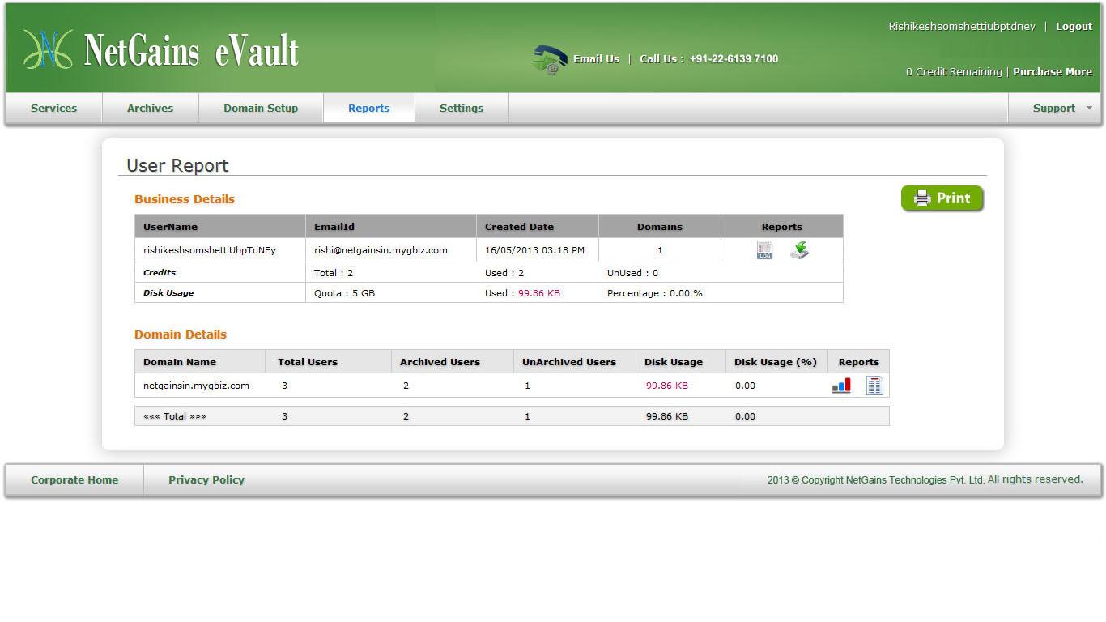Click the telephone contact icon in header
Image resolution: width=1106 pixels, height=622 pixels.
click(x=549, y=60)
